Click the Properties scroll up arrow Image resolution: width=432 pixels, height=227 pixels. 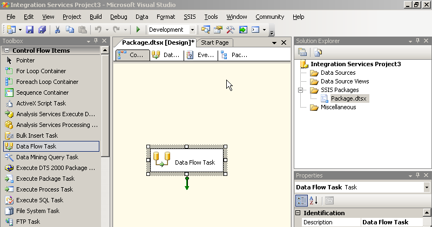click(x=427, y=212)
